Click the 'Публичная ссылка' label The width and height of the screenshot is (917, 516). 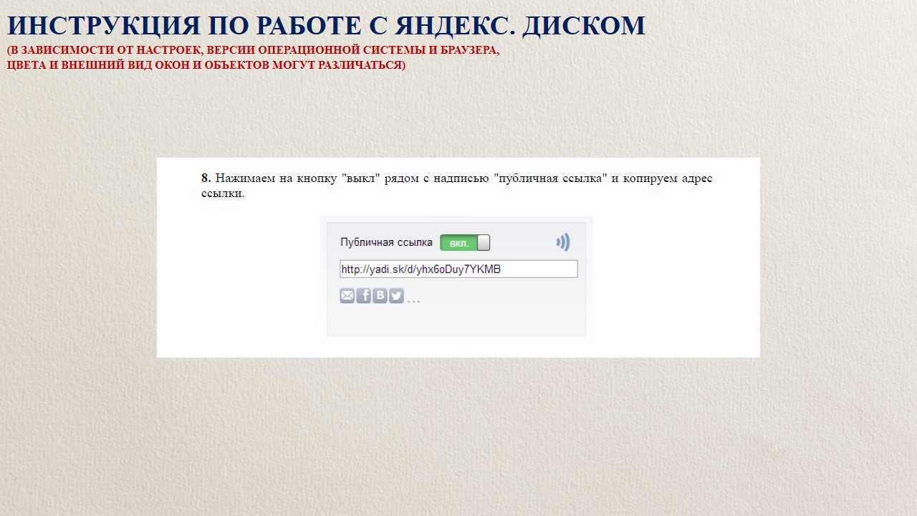386,243
